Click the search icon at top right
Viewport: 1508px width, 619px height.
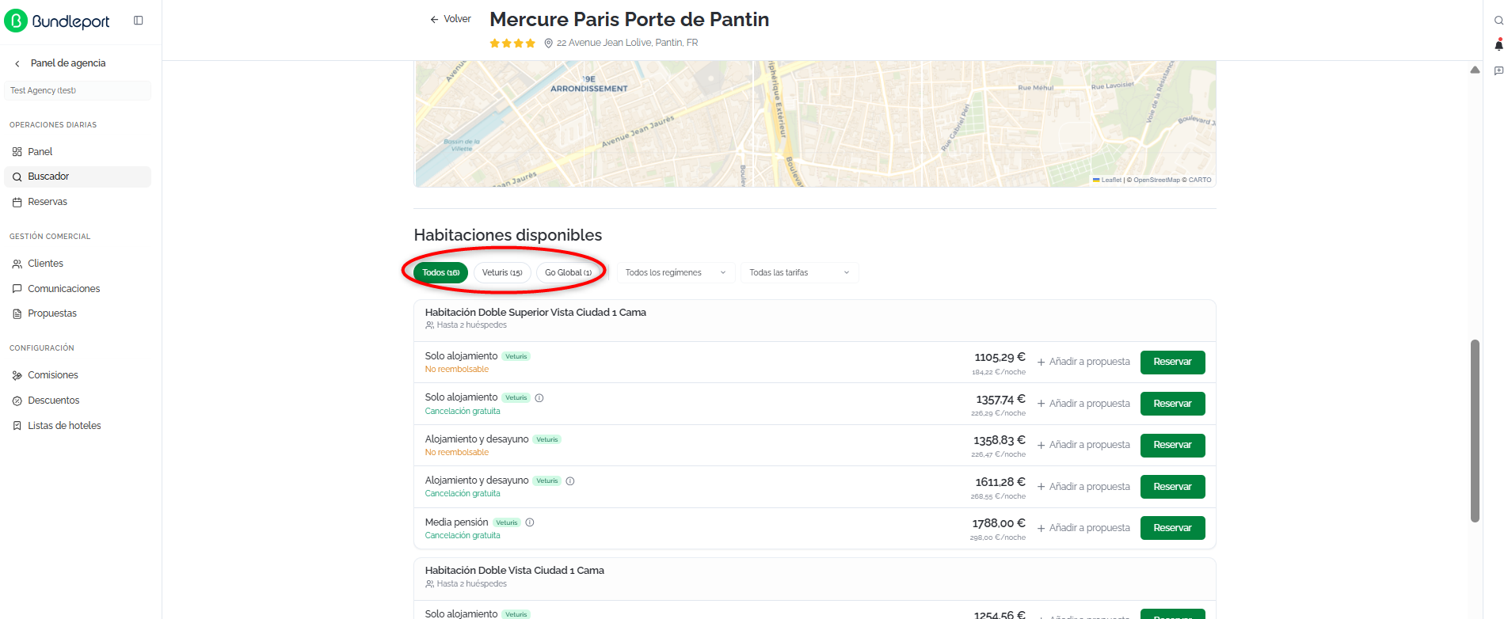tap(1498, 21)
